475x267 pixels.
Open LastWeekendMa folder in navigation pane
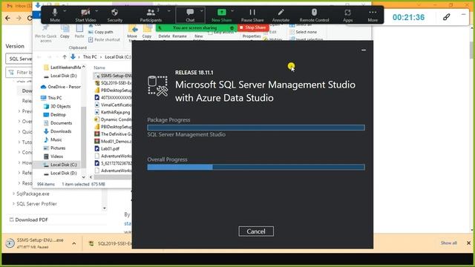pos(62,67)
